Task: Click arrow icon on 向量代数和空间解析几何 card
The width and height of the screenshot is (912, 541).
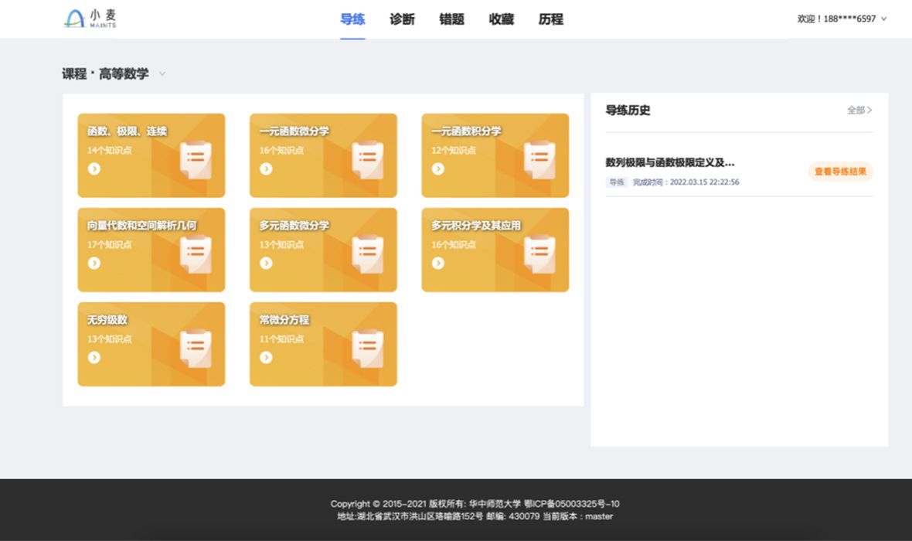Action: click(94, 263)
